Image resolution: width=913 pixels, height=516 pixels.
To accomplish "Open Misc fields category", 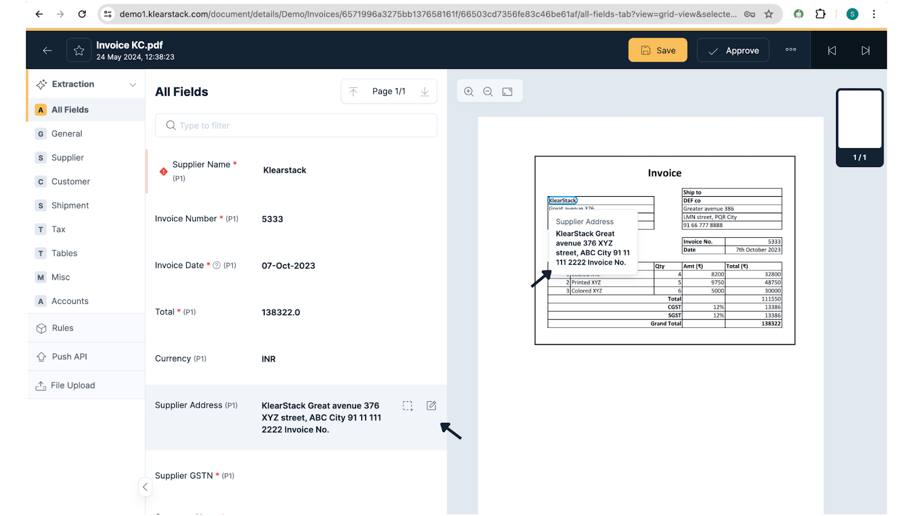I will [x=86, y=277].
